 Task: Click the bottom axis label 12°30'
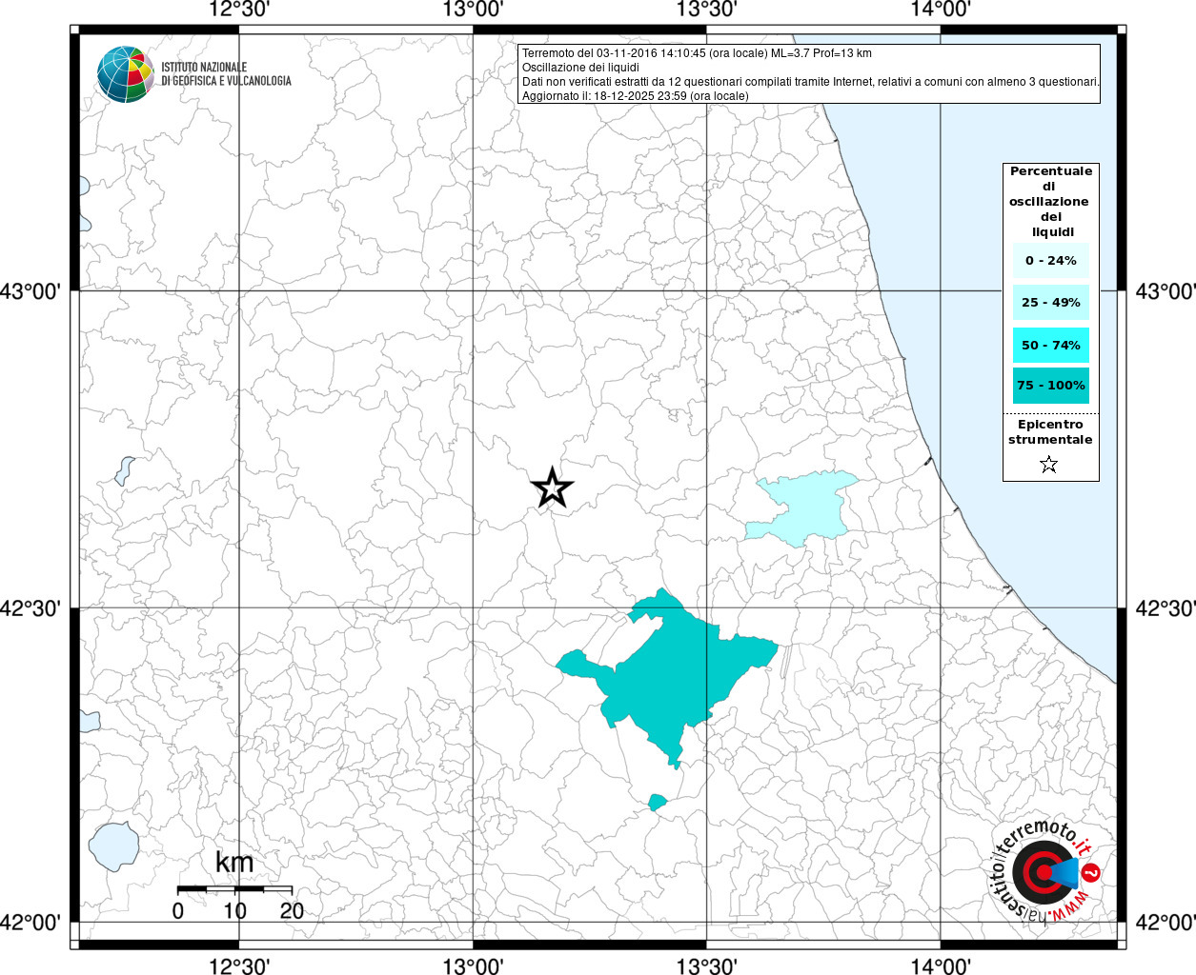[238, 965]
